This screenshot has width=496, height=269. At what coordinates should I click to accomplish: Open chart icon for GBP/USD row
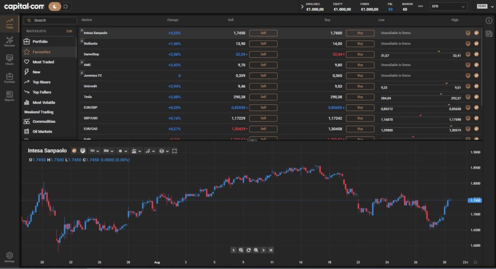click(468, 118)
